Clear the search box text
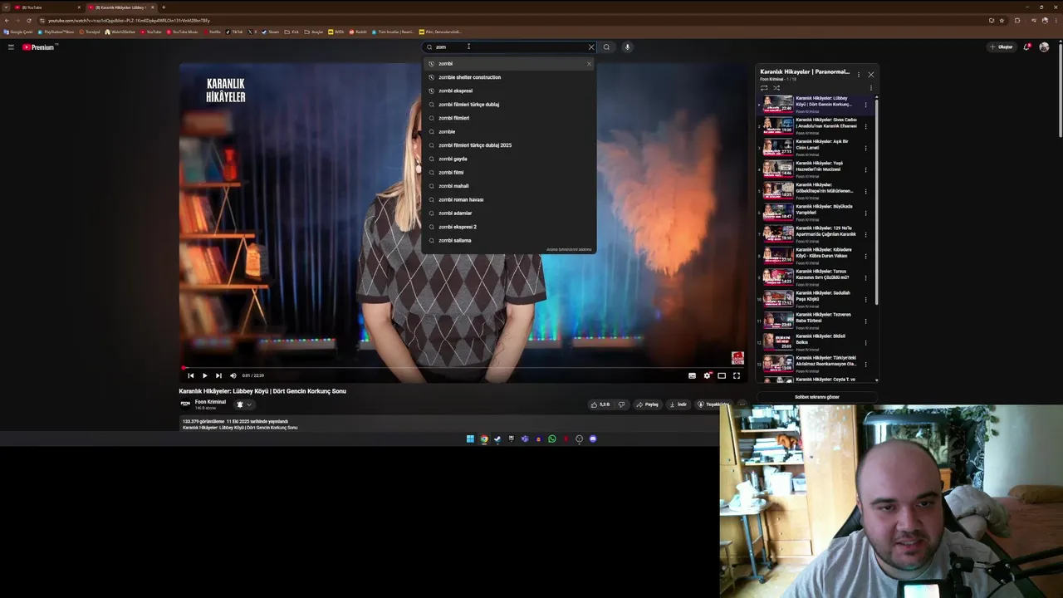 [x=591, y=47]
